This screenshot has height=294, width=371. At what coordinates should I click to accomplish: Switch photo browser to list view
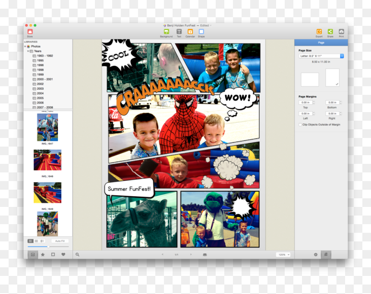point(36,241)
